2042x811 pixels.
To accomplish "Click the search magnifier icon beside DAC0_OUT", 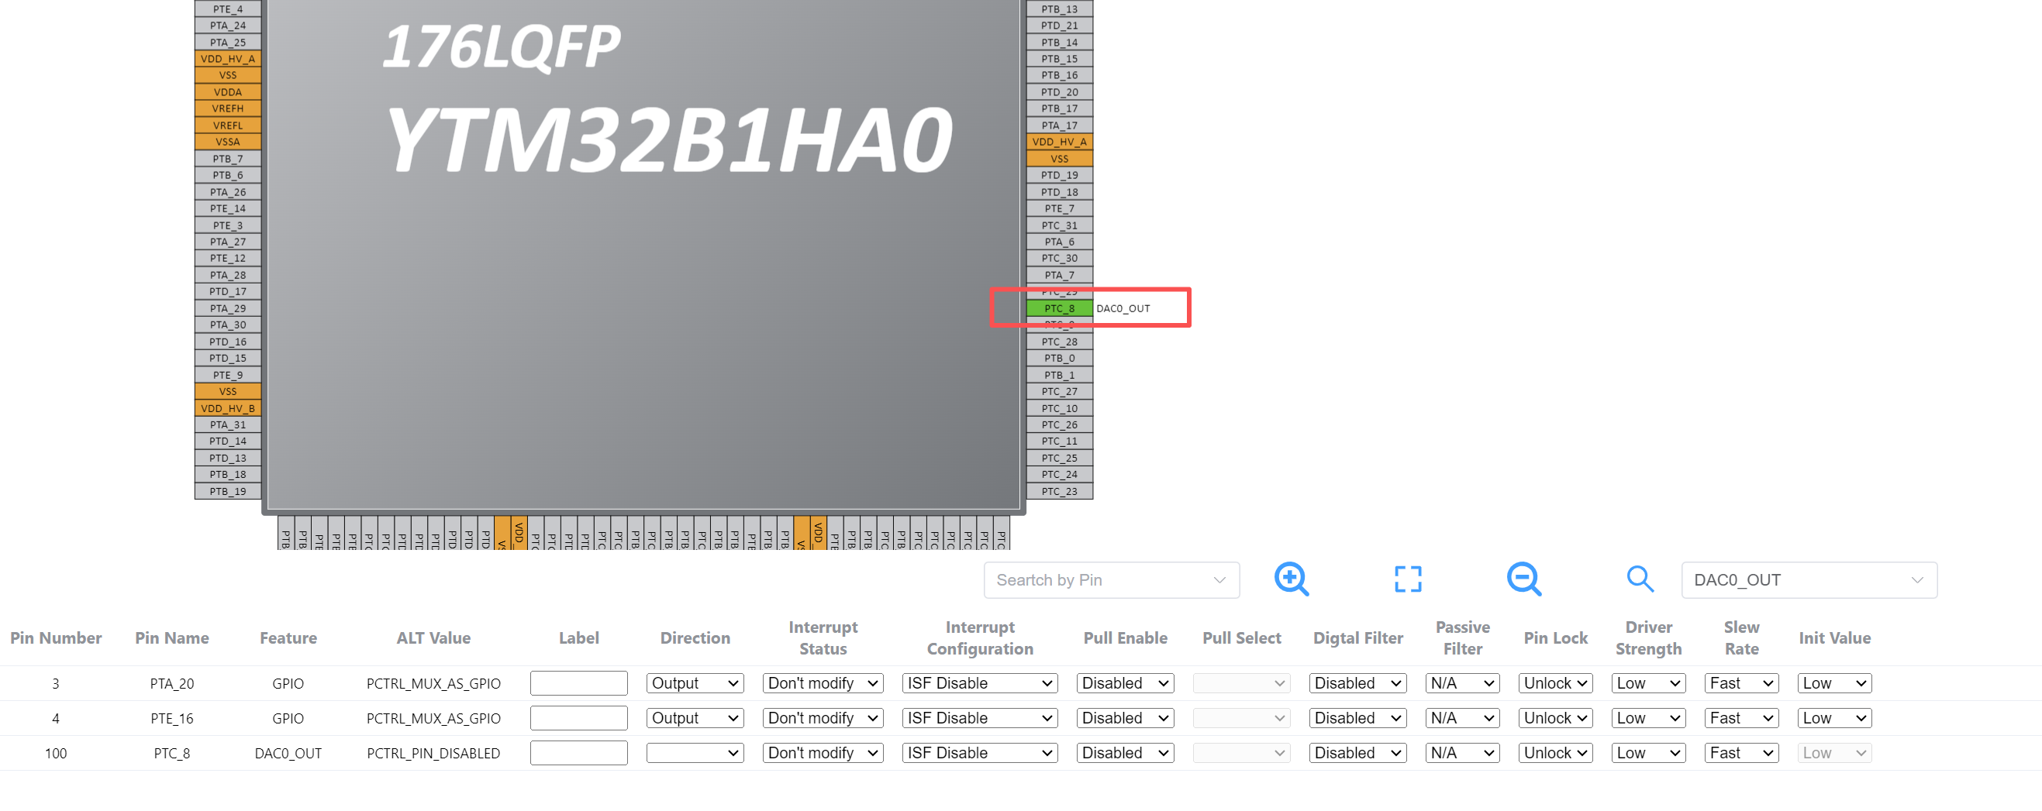I will pos(1640,579).
